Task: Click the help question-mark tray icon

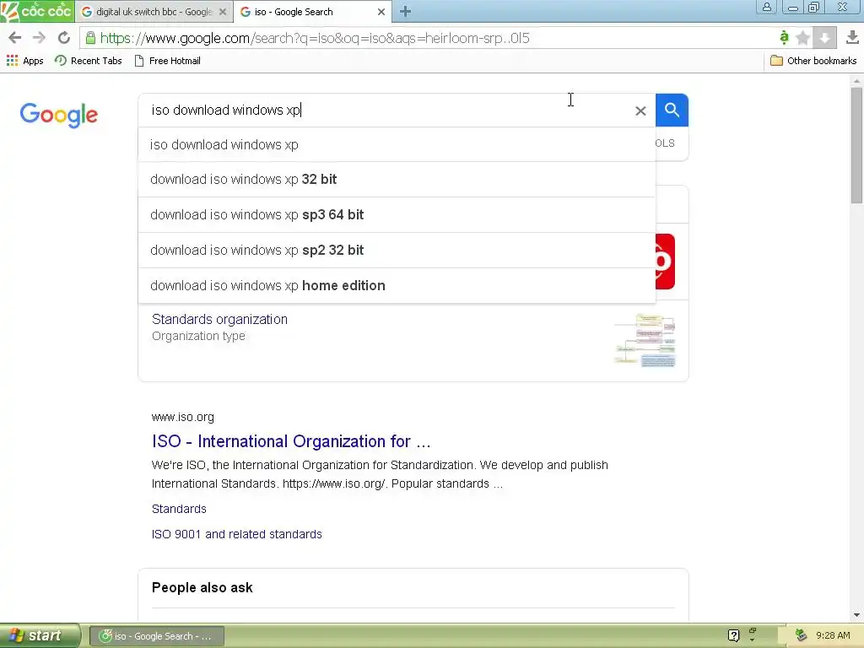Action: [733, 636]
